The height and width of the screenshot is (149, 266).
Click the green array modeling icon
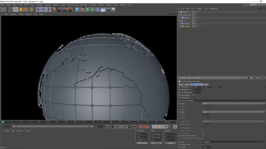click(x=93, y=10)
